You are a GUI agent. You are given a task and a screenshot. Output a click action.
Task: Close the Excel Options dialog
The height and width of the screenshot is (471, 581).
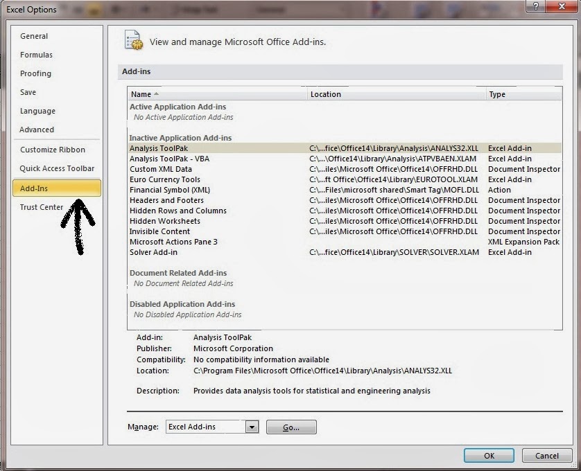(x=562, y=6)
